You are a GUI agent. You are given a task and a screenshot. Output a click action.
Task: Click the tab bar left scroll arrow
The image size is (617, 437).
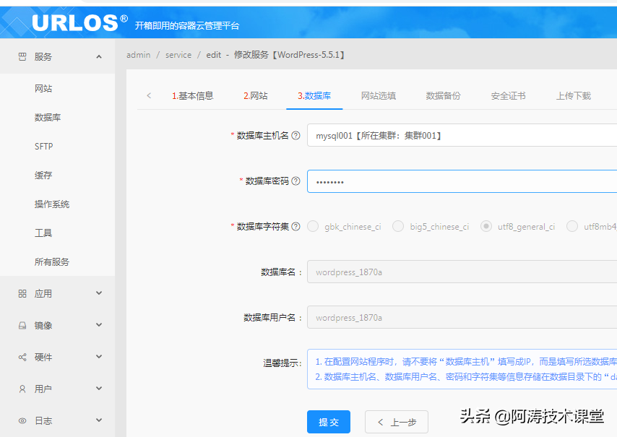point(149,95)
